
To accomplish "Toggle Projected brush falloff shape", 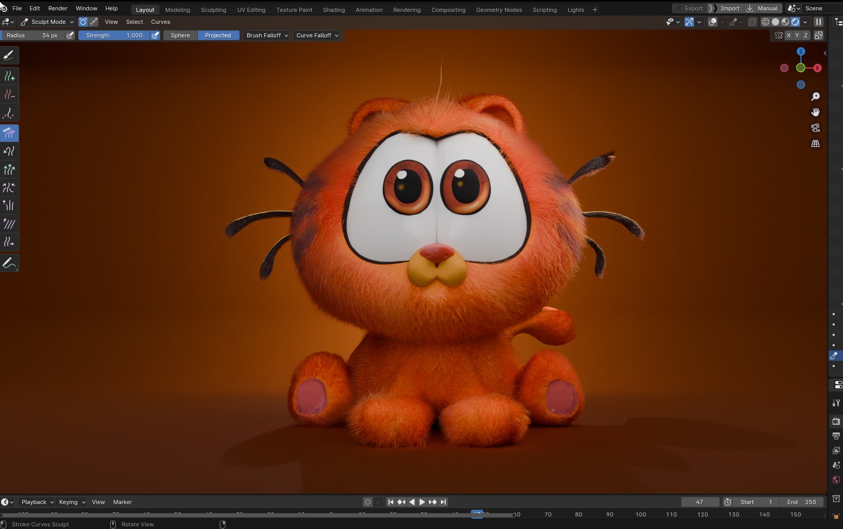I will tap(218, 35).
